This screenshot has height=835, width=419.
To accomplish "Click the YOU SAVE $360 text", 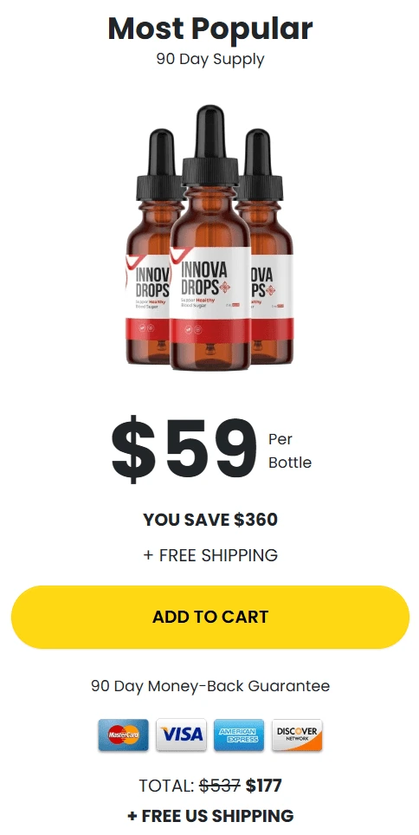I will point(210,520).
